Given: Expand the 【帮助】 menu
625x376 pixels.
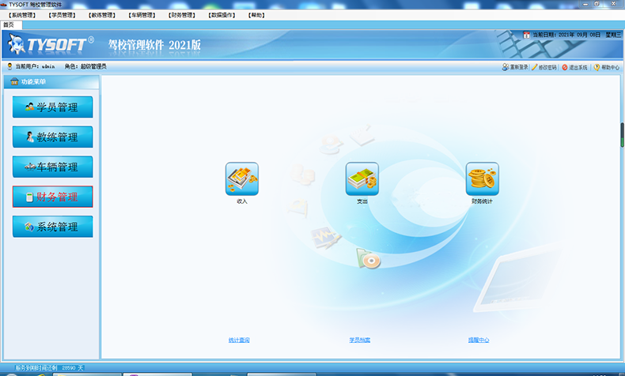Looking at the screenshot, I should (256, 15).
